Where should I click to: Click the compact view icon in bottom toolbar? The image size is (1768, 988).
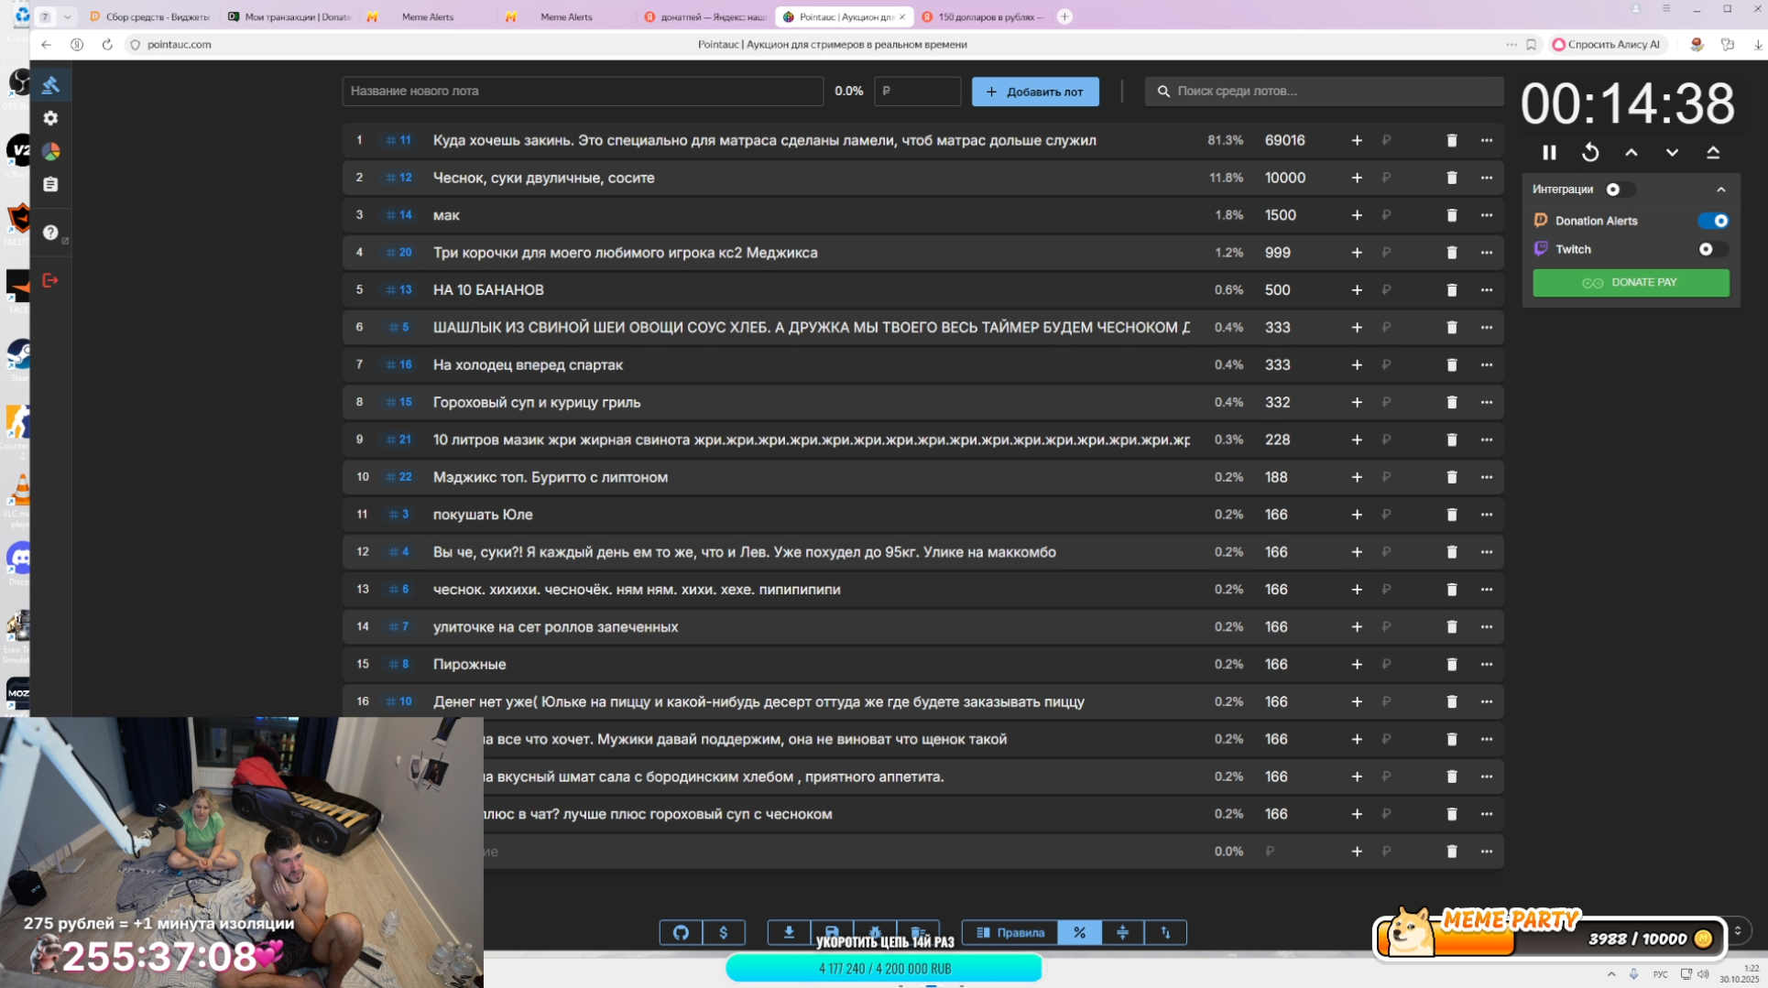point(1122,932)
